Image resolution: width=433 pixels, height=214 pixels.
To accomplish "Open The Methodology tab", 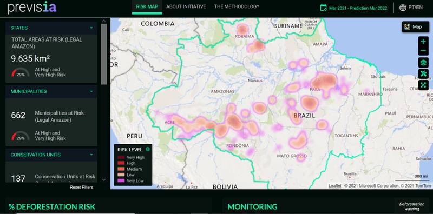I will click(x=237, y=6).
